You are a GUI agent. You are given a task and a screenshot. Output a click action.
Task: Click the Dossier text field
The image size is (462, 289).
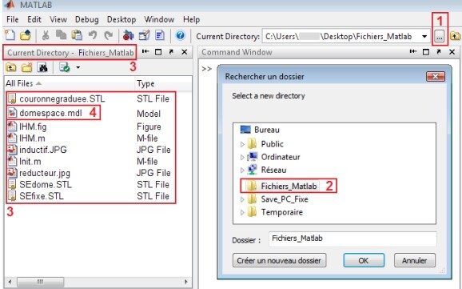pos(352,239)
